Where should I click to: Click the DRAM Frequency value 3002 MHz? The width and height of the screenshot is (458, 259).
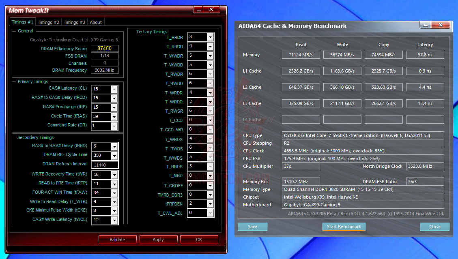(x=105, y=71)
